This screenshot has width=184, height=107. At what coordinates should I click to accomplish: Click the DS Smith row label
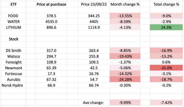(13, 50)
